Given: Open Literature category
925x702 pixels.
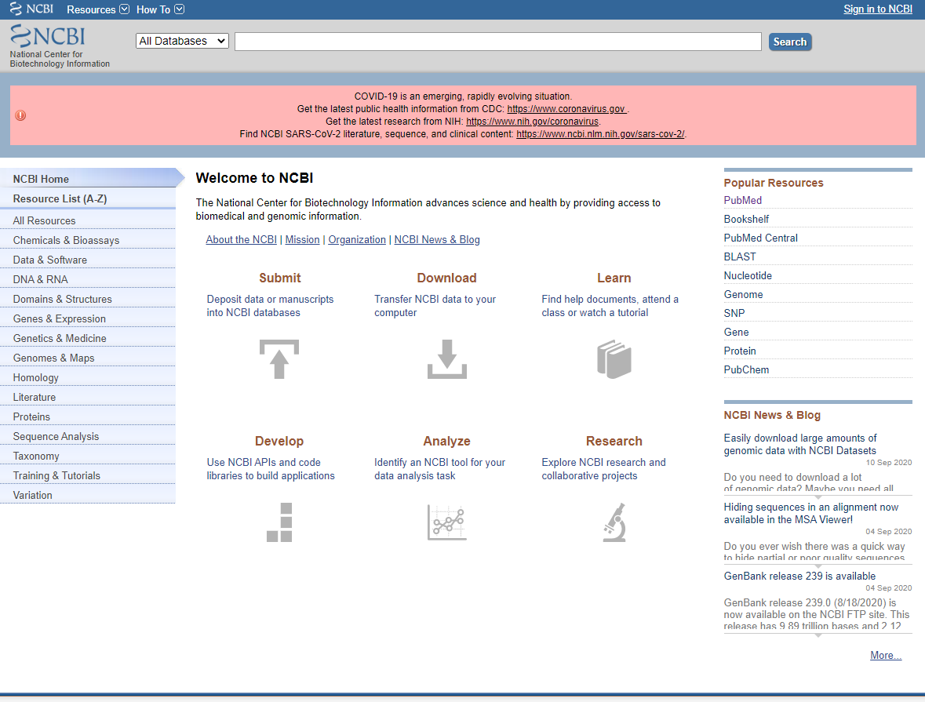Looking at the screenshot, I should coord(88,397).
